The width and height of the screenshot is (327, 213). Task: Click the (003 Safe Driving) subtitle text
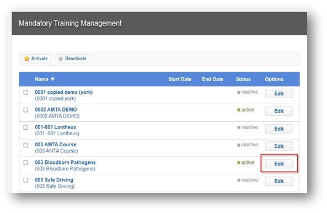click(x=55, y=187)
